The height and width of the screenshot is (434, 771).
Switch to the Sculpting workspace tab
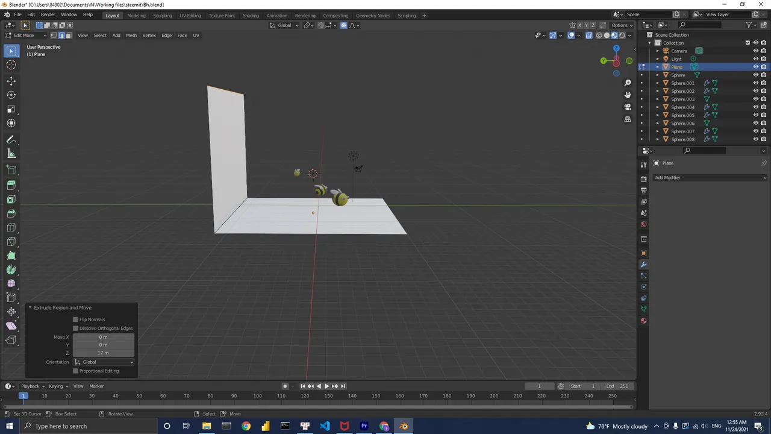pyautogui.click(x=163, y=15)
